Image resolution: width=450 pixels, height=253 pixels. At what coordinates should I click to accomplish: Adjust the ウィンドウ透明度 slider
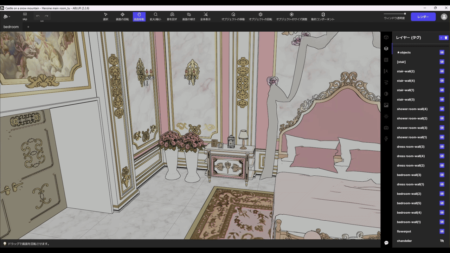point(394,14)
